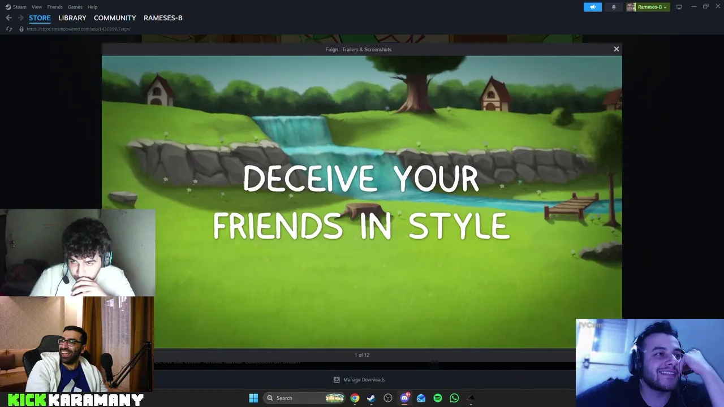
Task: Open the Outlook mail taskbar icon
Action: 421,398
